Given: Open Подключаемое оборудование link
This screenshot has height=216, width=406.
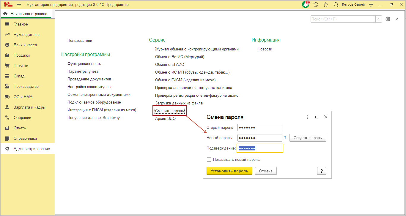Looking at the screenshot, I should click(x=94, y=102).
